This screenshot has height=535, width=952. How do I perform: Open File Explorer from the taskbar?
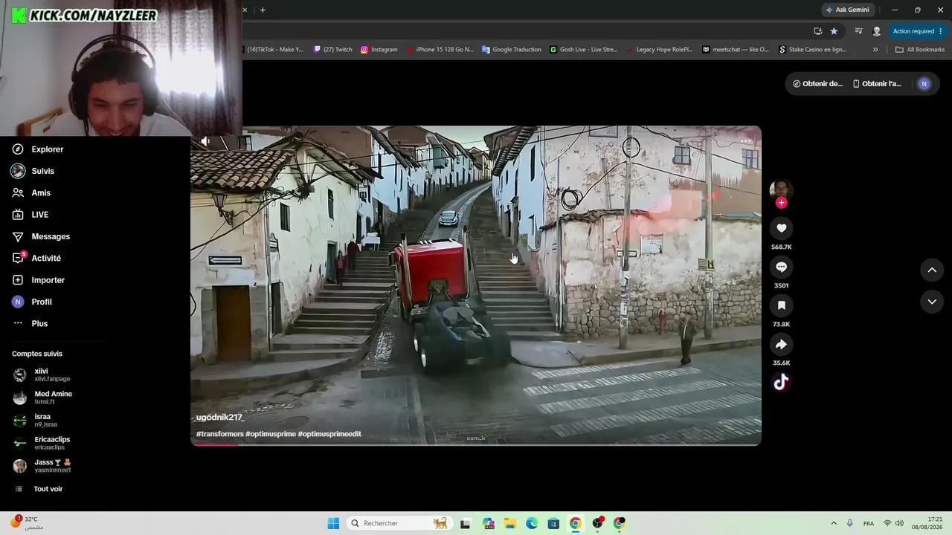tap(510, 523)
